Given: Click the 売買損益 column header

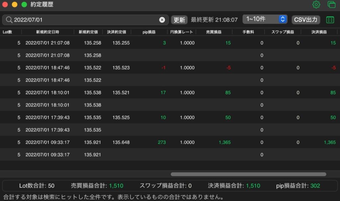Looking at the screenshot, I should tap(214, 32).
